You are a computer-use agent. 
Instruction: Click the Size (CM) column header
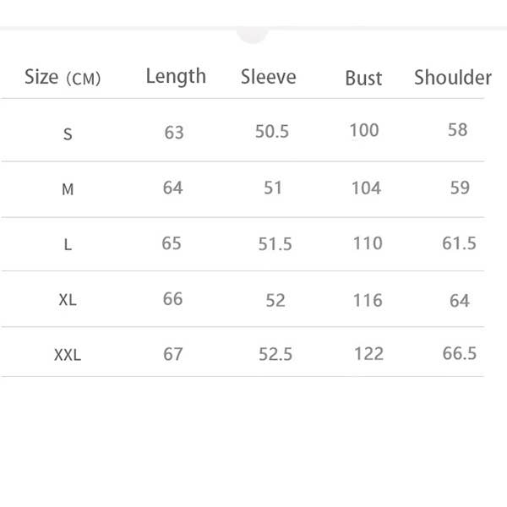[63, 79]
